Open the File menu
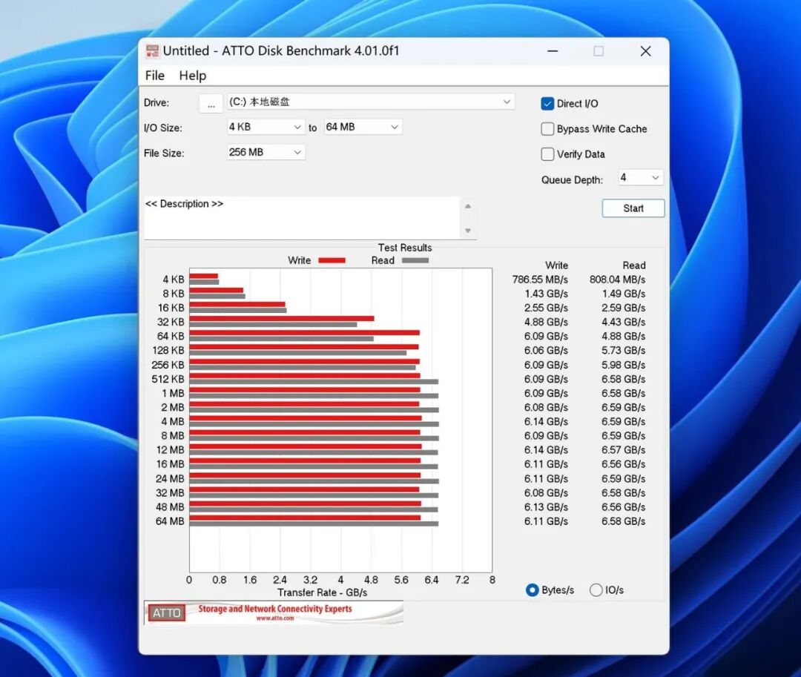Image resolution: width=801 pixels, height=677 pixels. tap(155, 76)
